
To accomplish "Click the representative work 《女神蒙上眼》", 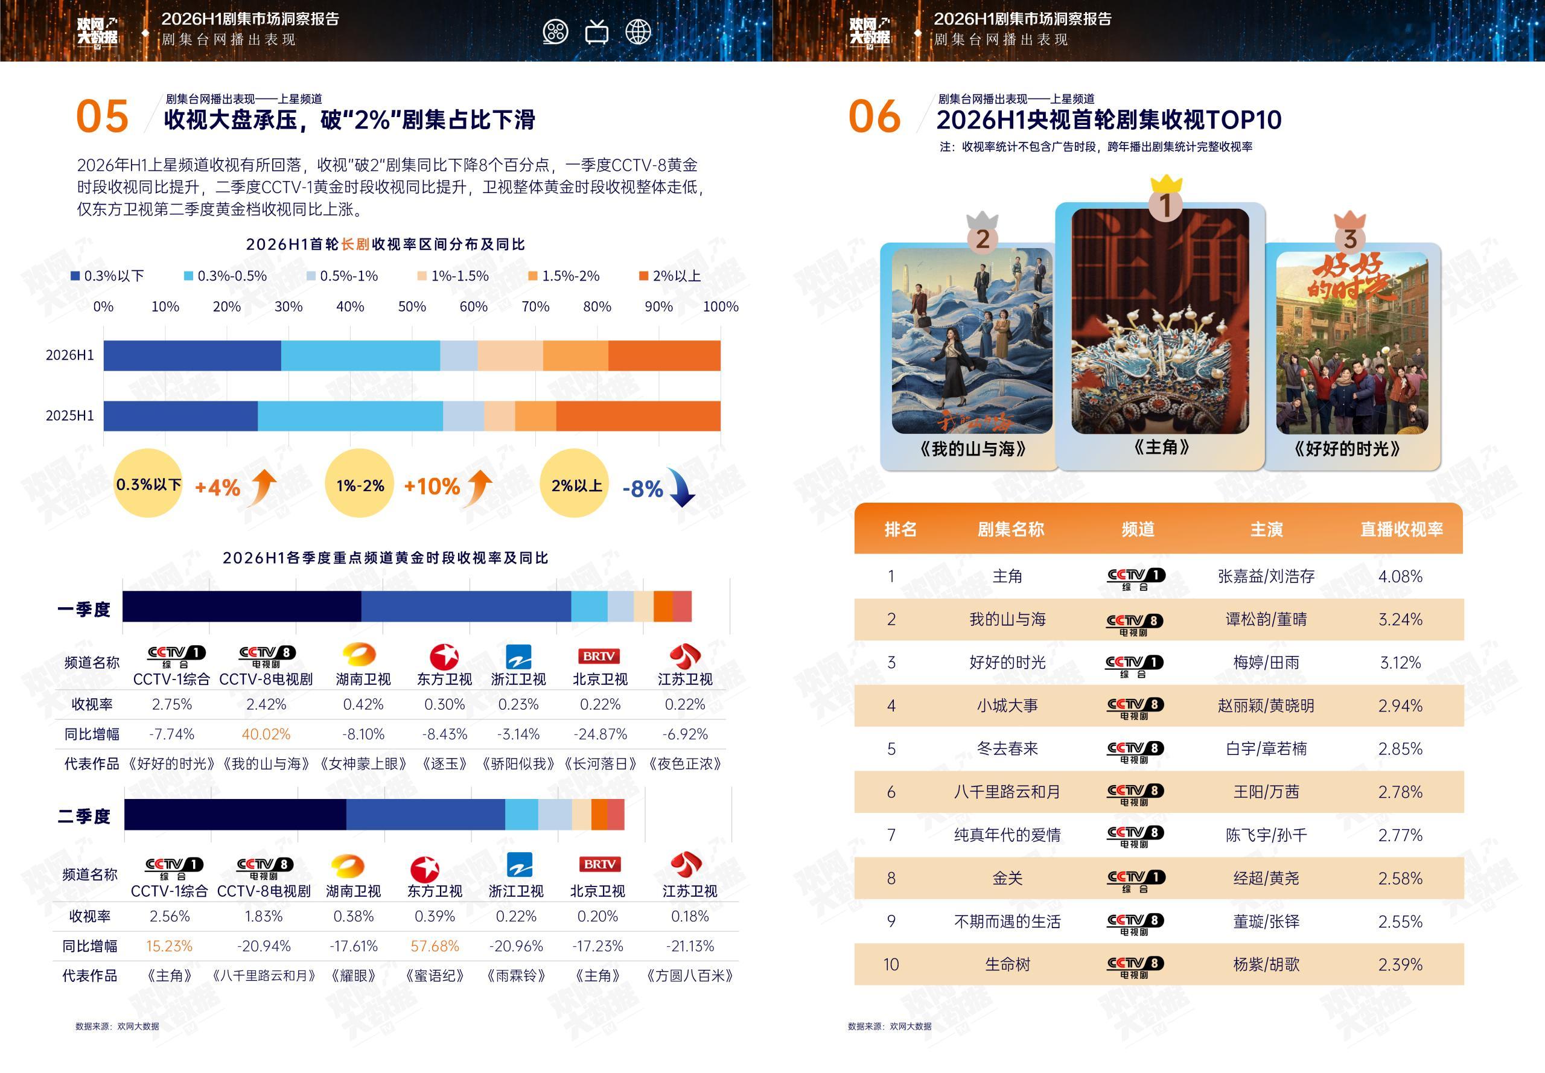I will (363, 764).
